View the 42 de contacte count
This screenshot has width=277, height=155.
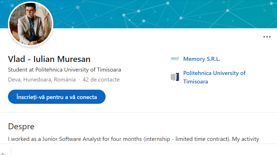click(x=101, y=79)
